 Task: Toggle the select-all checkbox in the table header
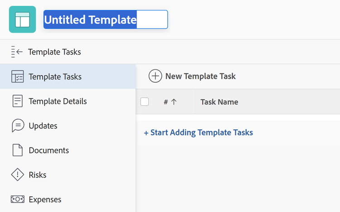tap(145, 102)
